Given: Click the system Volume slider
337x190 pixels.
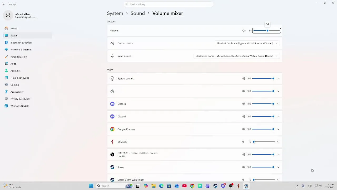Looking at the screenshot, I should [267, 31].
